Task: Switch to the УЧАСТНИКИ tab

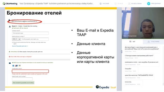Action: (x=153, y=42)
